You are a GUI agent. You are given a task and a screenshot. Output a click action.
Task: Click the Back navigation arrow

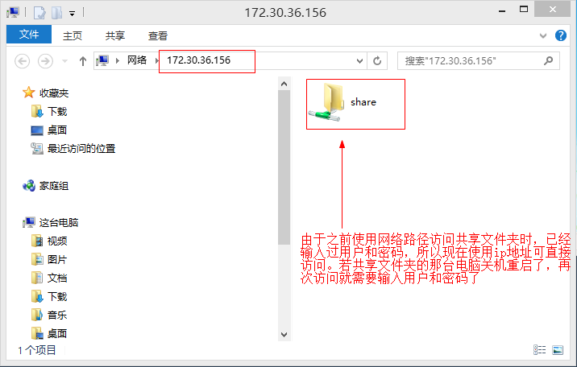click(x=22, y=61)
